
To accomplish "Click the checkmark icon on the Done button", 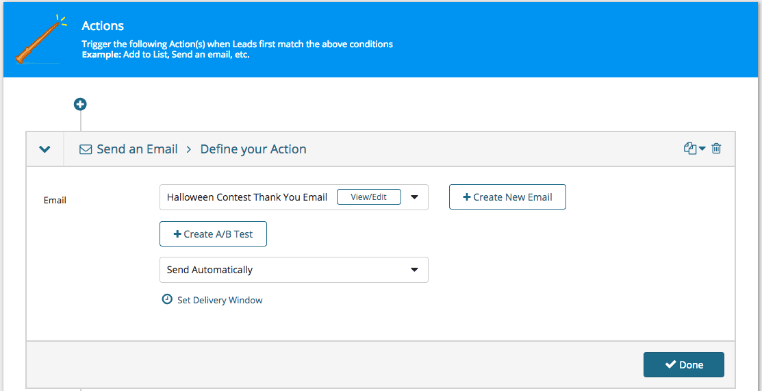I will click(x=670, y=365).
